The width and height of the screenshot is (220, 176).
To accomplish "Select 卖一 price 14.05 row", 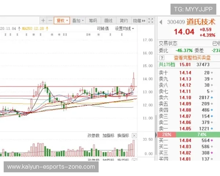I will (x=189, y=129).
